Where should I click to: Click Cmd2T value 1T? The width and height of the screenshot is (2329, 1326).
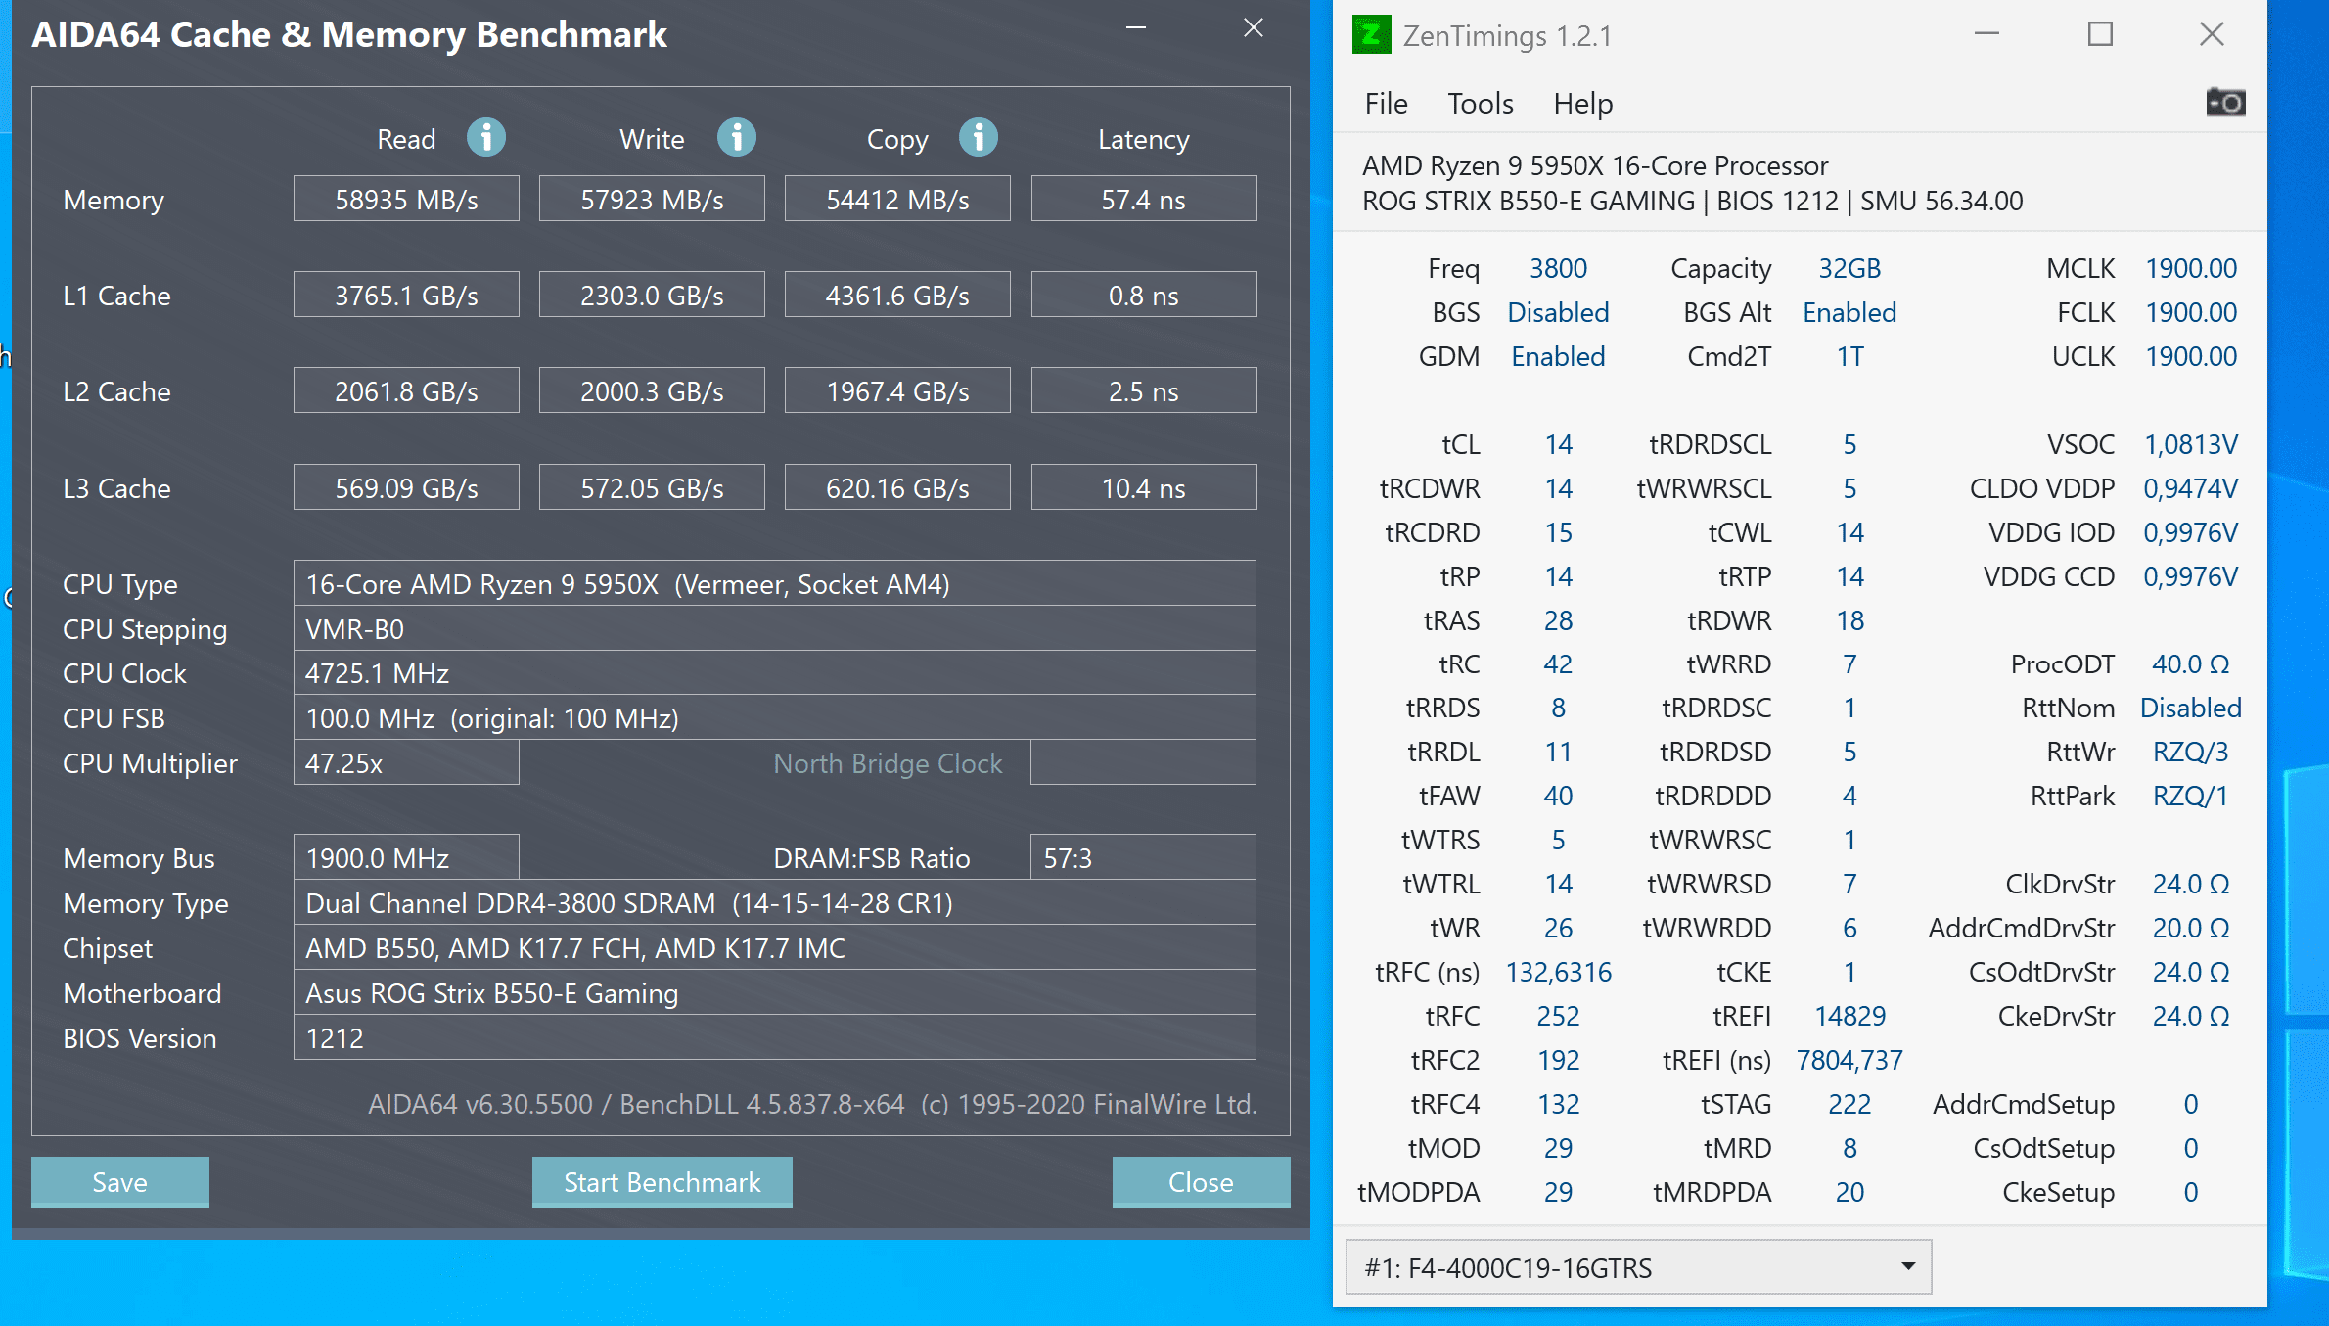tap(1849, 356)
